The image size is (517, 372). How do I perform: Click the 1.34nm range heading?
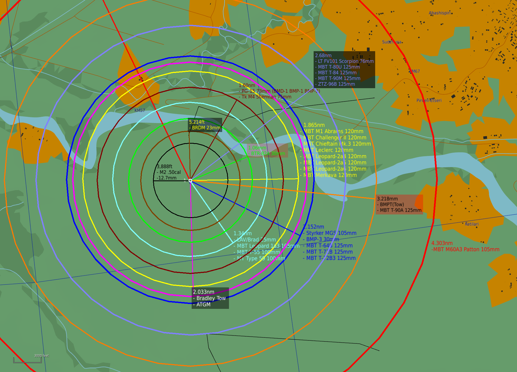pyautogui.click(x=243, y=233)
